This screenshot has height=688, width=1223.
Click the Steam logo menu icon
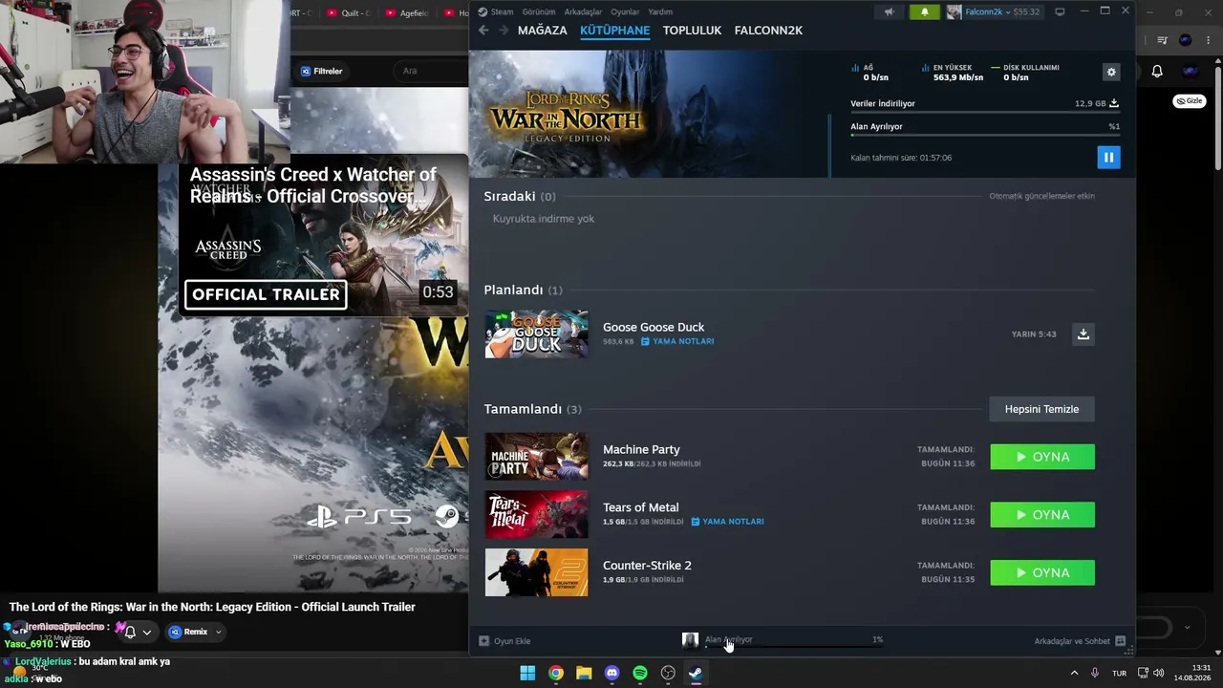pos(483,12)
